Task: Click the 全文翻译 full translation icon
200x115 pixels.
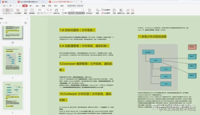Action: click(102, 13)
